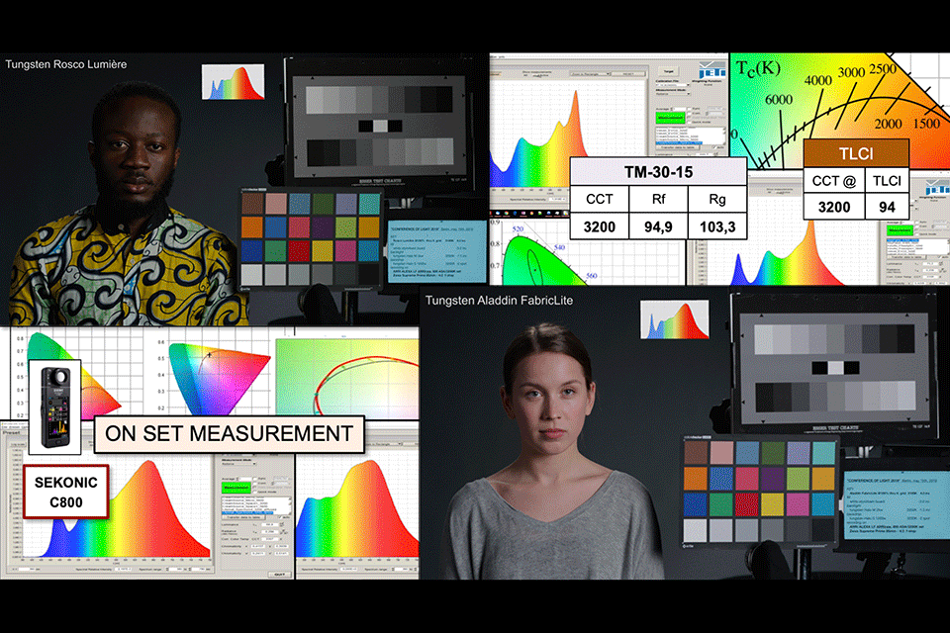Click the JETI logo below the TLCI table
This screenshot has width=950, height=633.
coord(937,187)
